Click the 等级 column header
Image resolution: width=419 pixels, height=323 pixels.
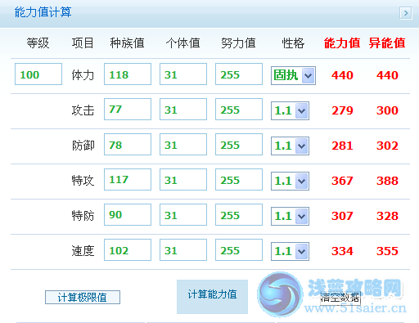click(x=38, y=43)
